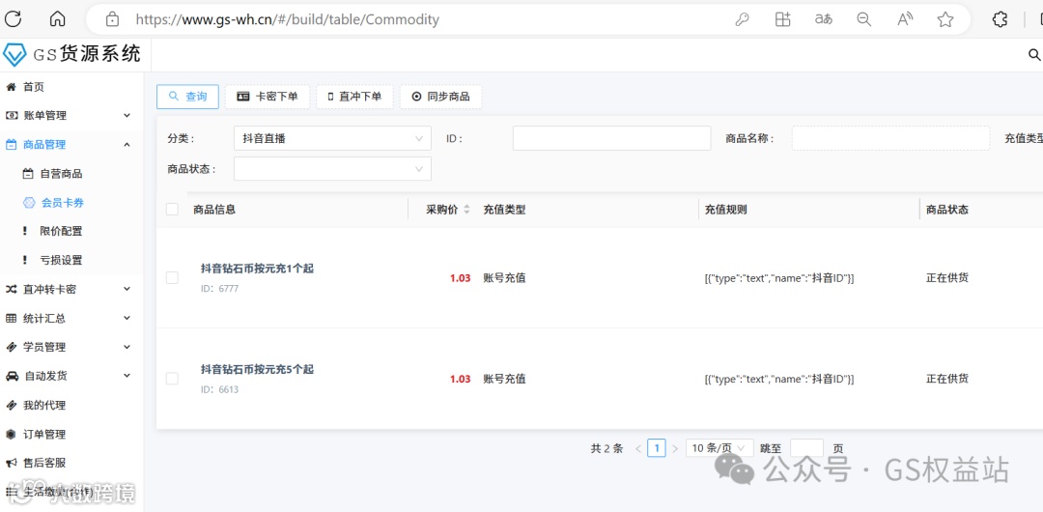Click the 商品管理 calendar icon
The width and height of the screenshot is (1043, 512).
tap(12, 145)
